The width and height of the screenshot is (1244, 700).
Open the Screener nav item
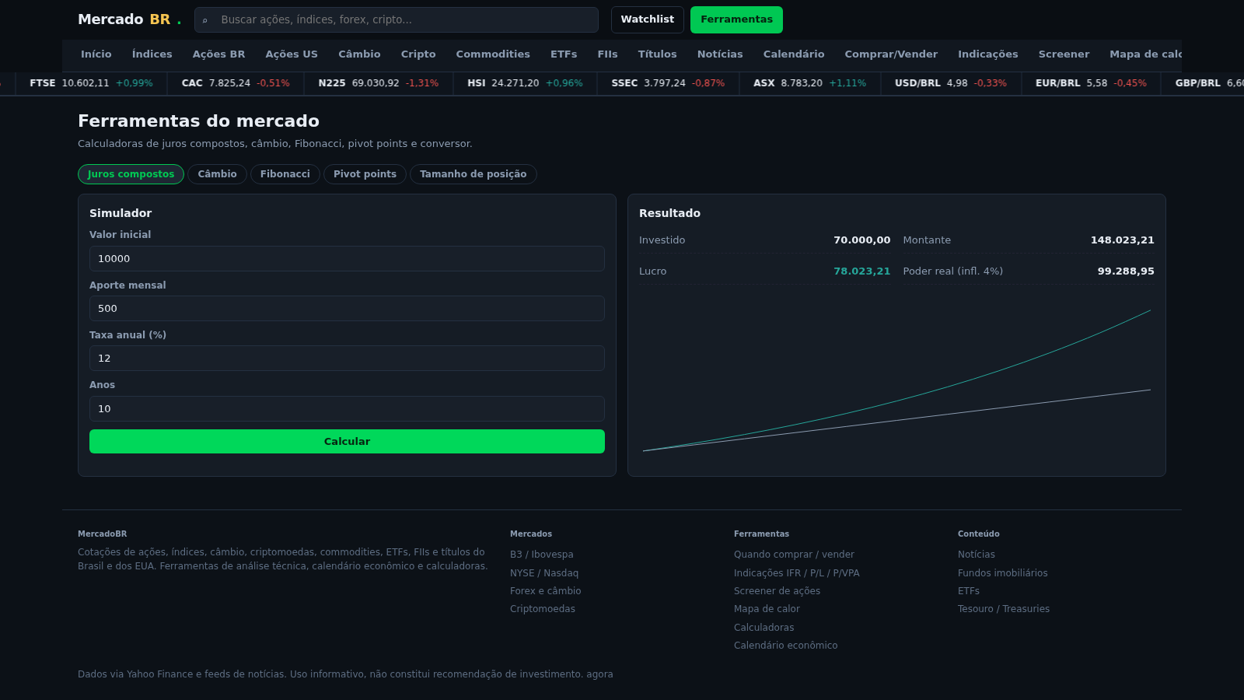(x=1064, y=54)
